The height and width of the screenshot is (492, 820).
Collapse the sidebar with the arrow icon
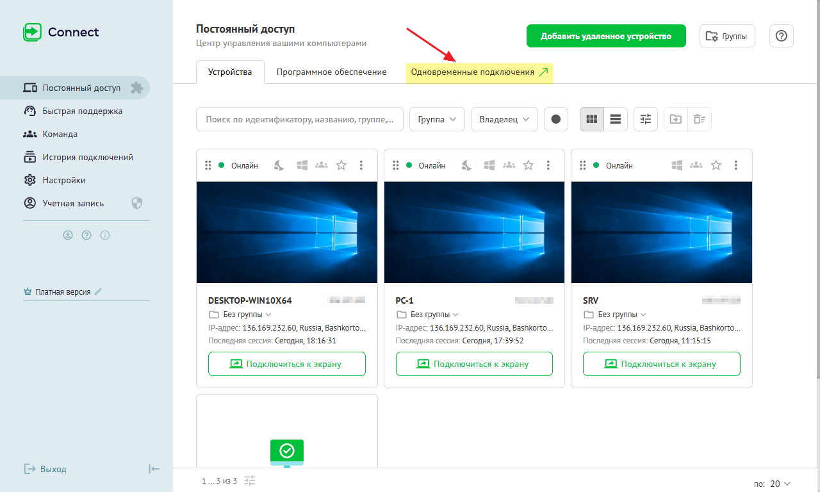(154, 469)
